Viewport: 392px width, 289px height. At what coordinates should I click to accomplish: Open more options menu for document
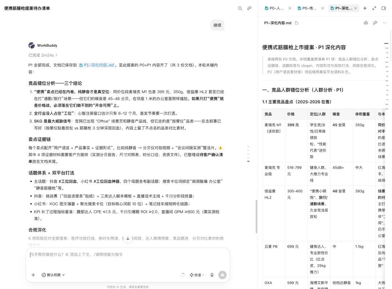pyautogui.click(x=384, y=23)
